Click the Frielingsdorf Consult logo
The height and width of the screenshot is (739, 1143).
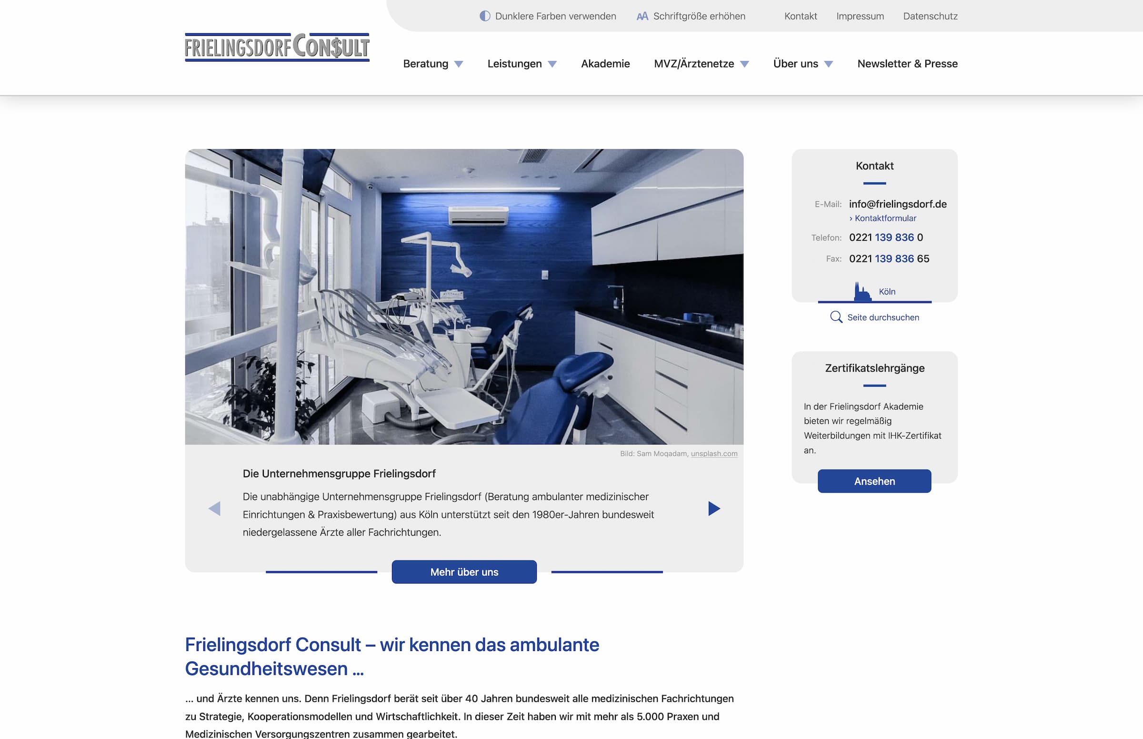[x=277, y=47]
